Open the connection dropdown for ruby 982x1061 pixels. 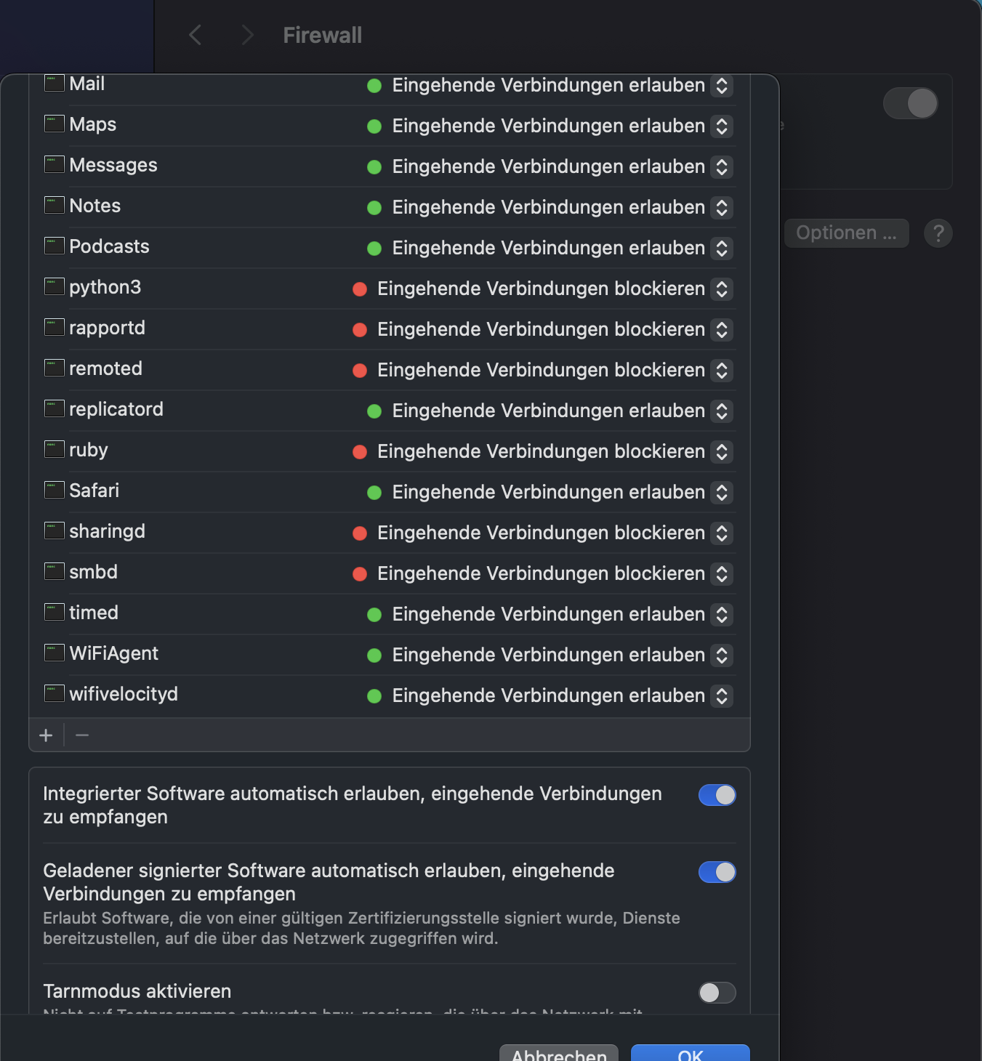721,452
